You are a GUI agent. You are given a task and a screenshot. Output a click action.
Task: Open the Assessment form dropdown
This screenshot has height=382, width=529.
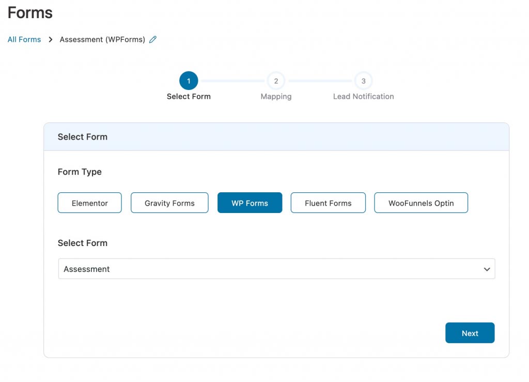(277, 269)
